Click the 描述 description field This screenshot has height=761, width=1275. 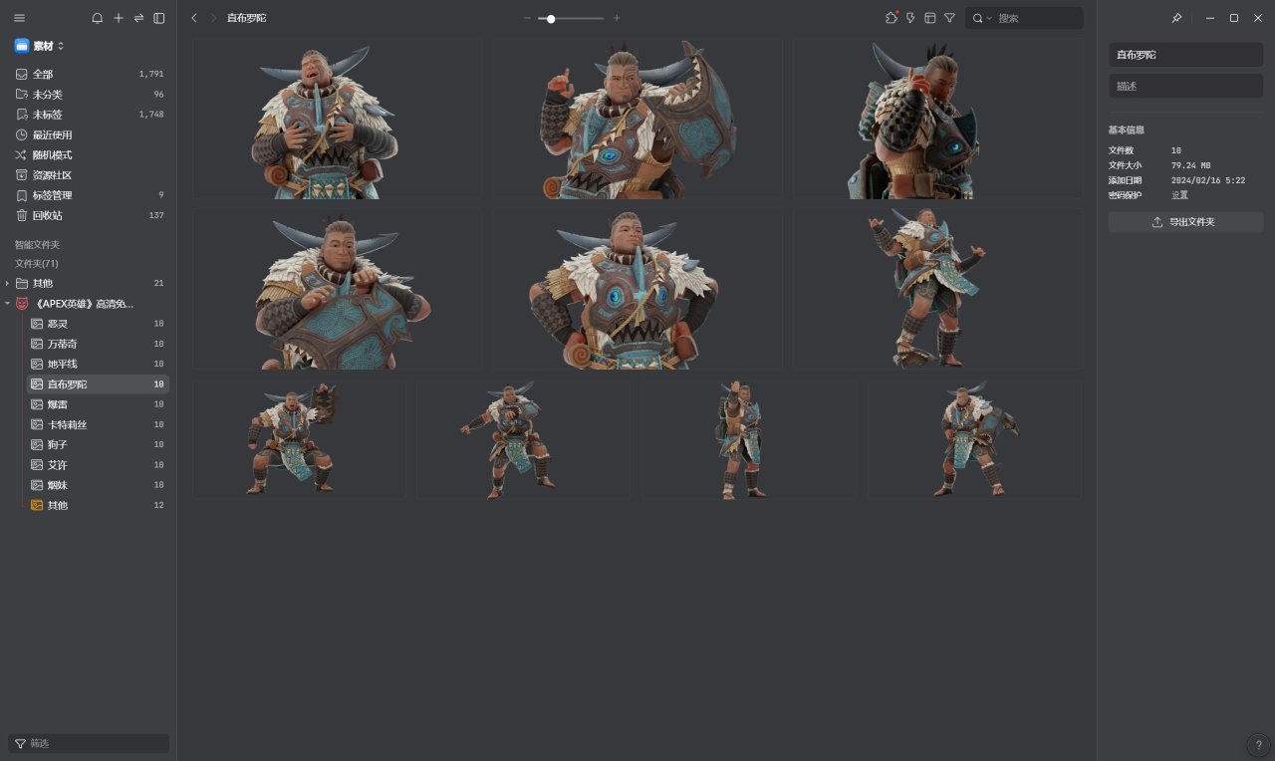(1185, 87)
